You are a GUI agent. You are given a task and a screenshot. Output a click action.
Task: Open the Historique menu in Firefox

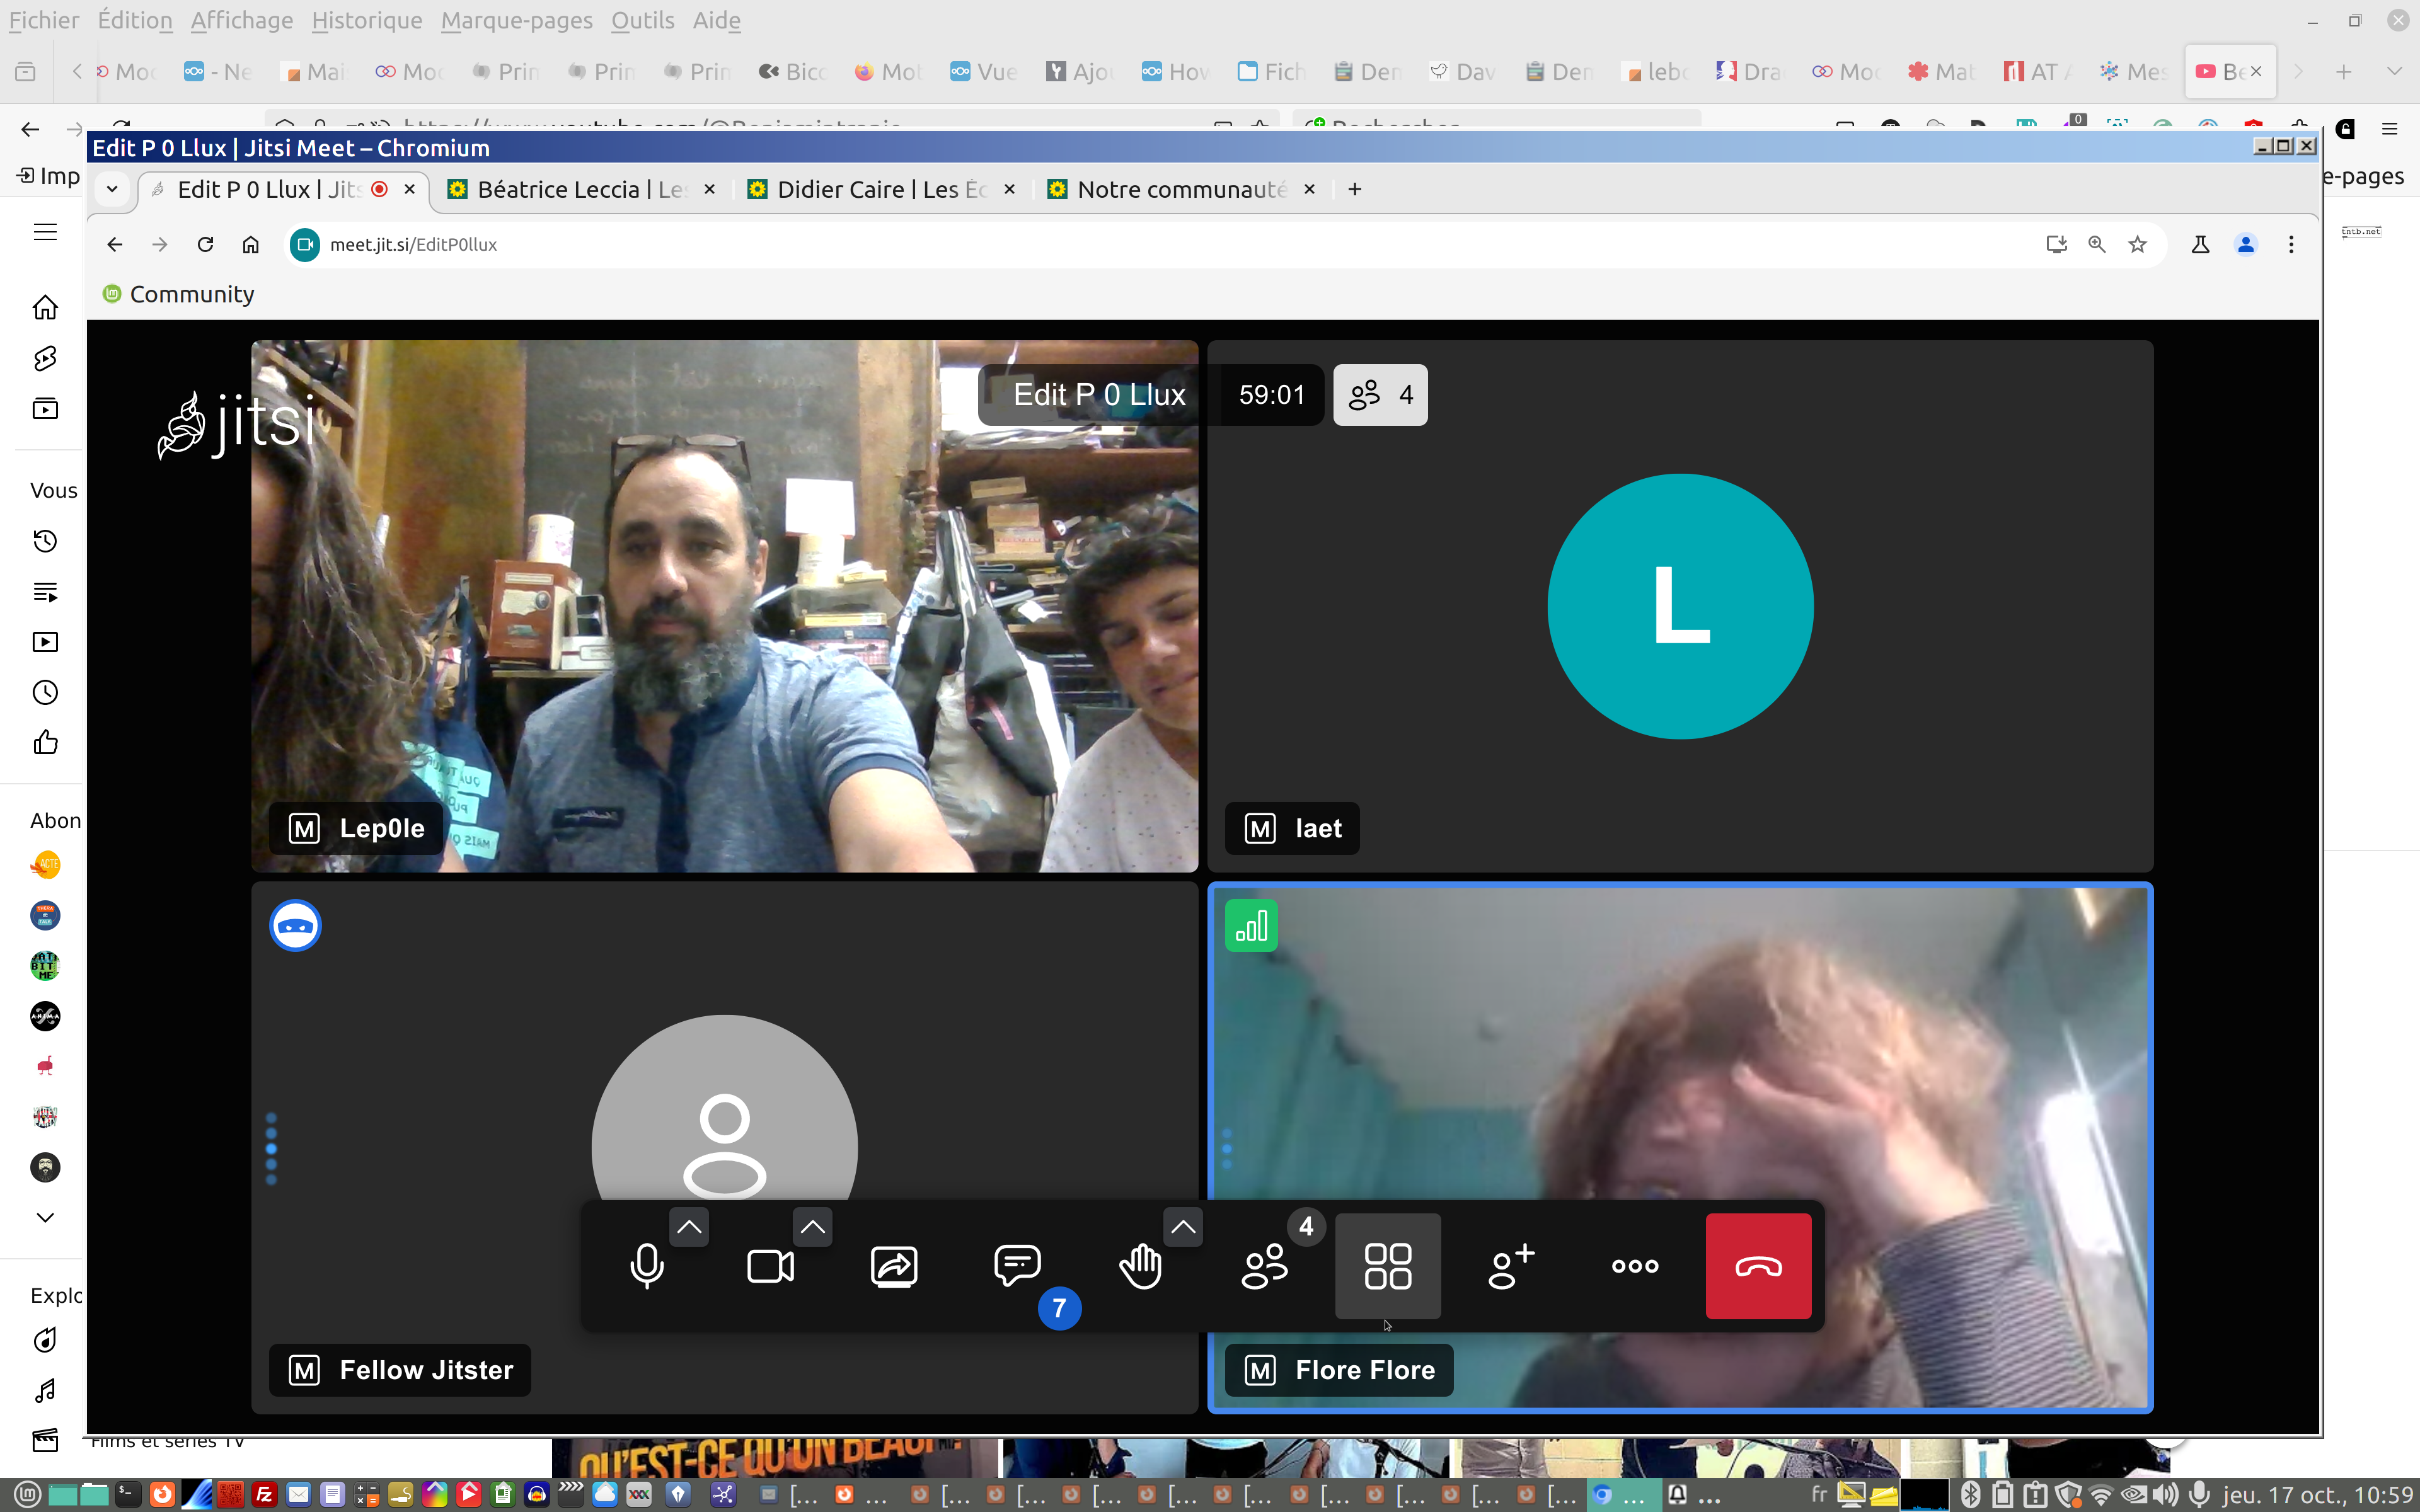(366, 20)
